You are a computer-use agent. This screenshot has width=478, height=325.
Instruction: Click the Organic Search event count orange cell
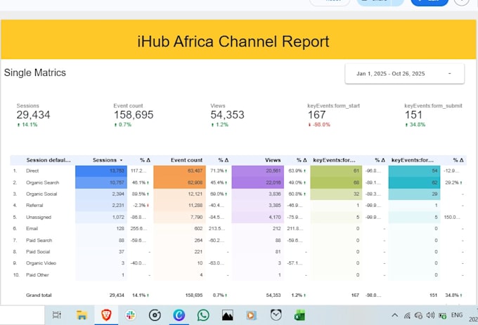pyautogui.click(x=179, y=183)
